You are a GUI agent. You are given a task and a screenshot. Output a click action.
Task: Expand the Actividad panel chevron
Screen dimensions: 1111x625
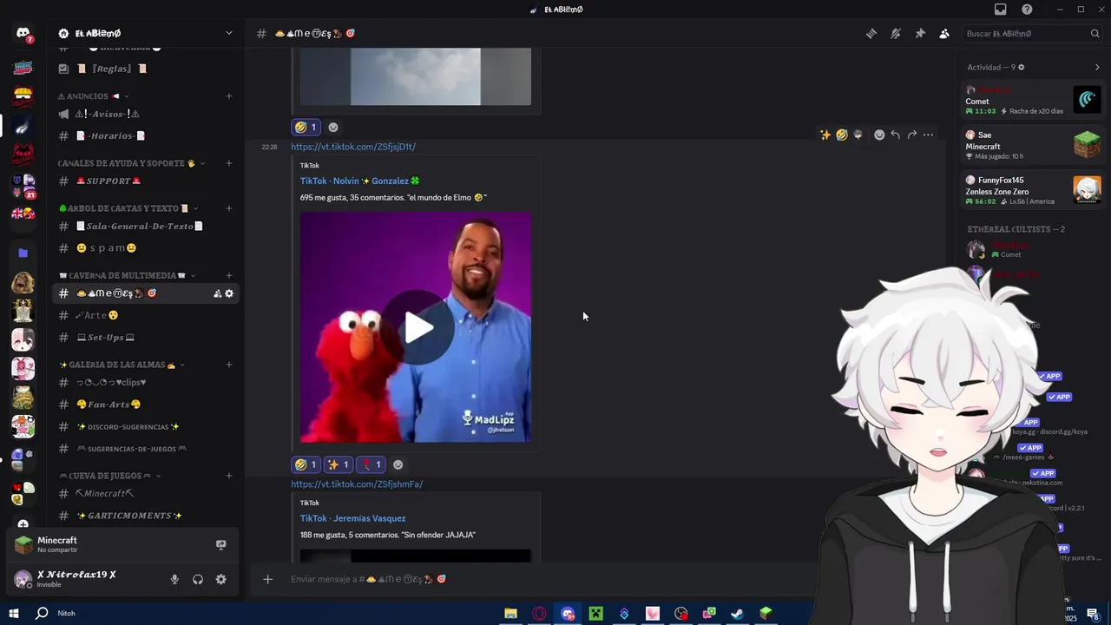tap(1097, 67)
